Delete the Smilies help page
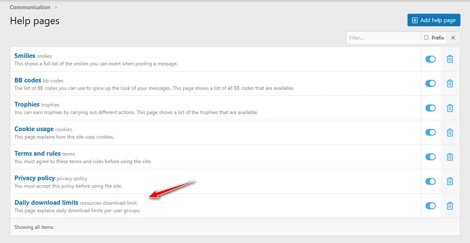Viewport: 470px width, 243px height. [x=450, y=59]
